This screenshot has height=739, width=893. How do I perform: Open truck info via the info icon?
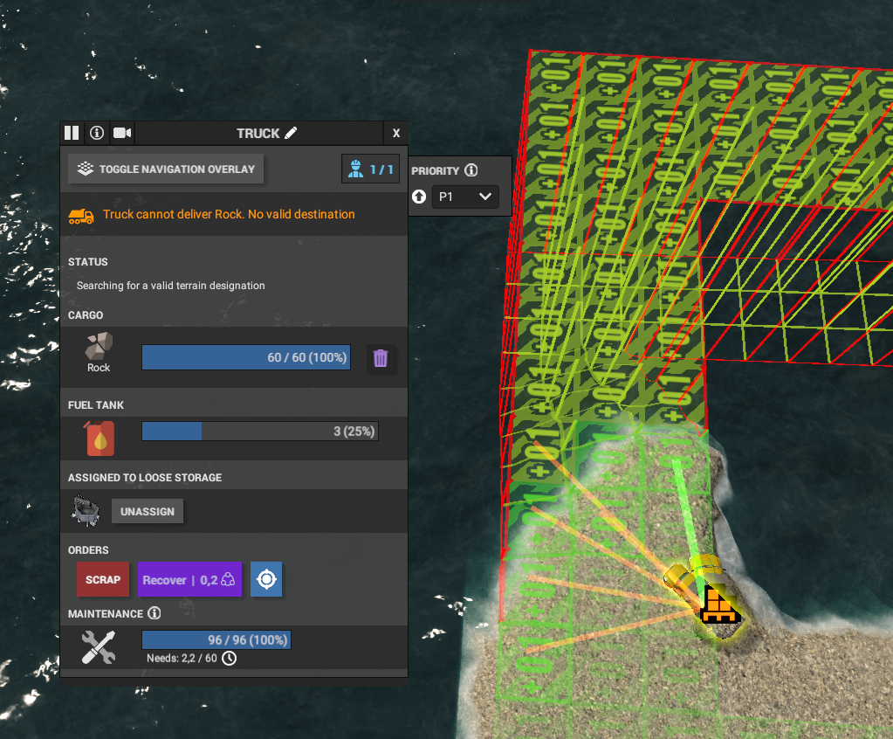[96, 133]
